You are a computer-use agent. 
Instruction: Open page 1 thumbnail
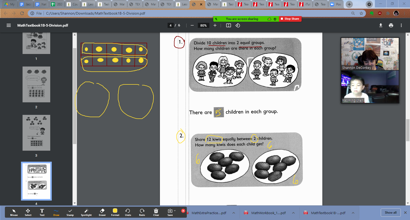click(x=36, y=43)
